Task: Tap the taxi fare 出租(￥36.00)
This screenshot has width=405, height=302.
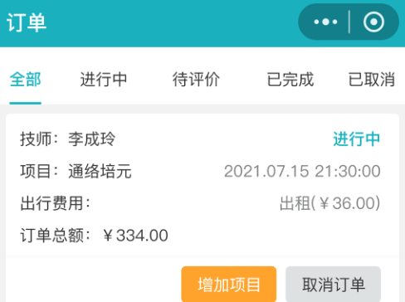Action: pyautogui.click(x=330, y=203)
